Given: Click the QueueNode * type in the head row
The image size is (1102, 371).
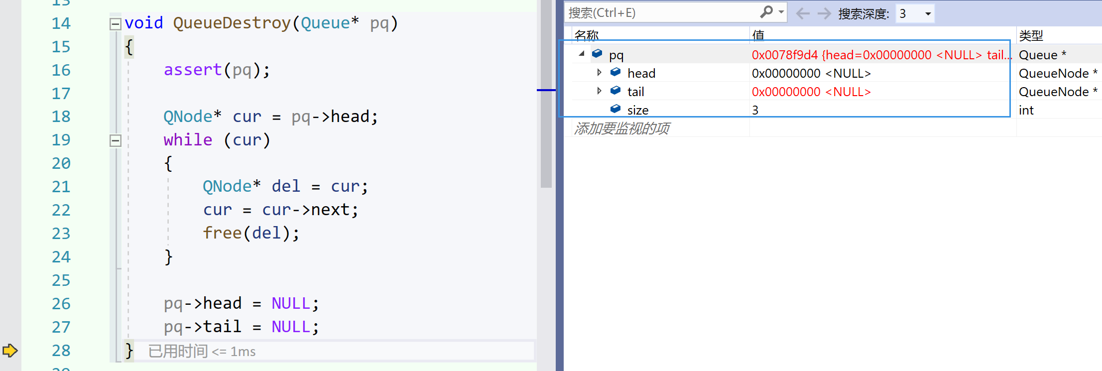Looking at the screenshot, I should pos(1058,73).
